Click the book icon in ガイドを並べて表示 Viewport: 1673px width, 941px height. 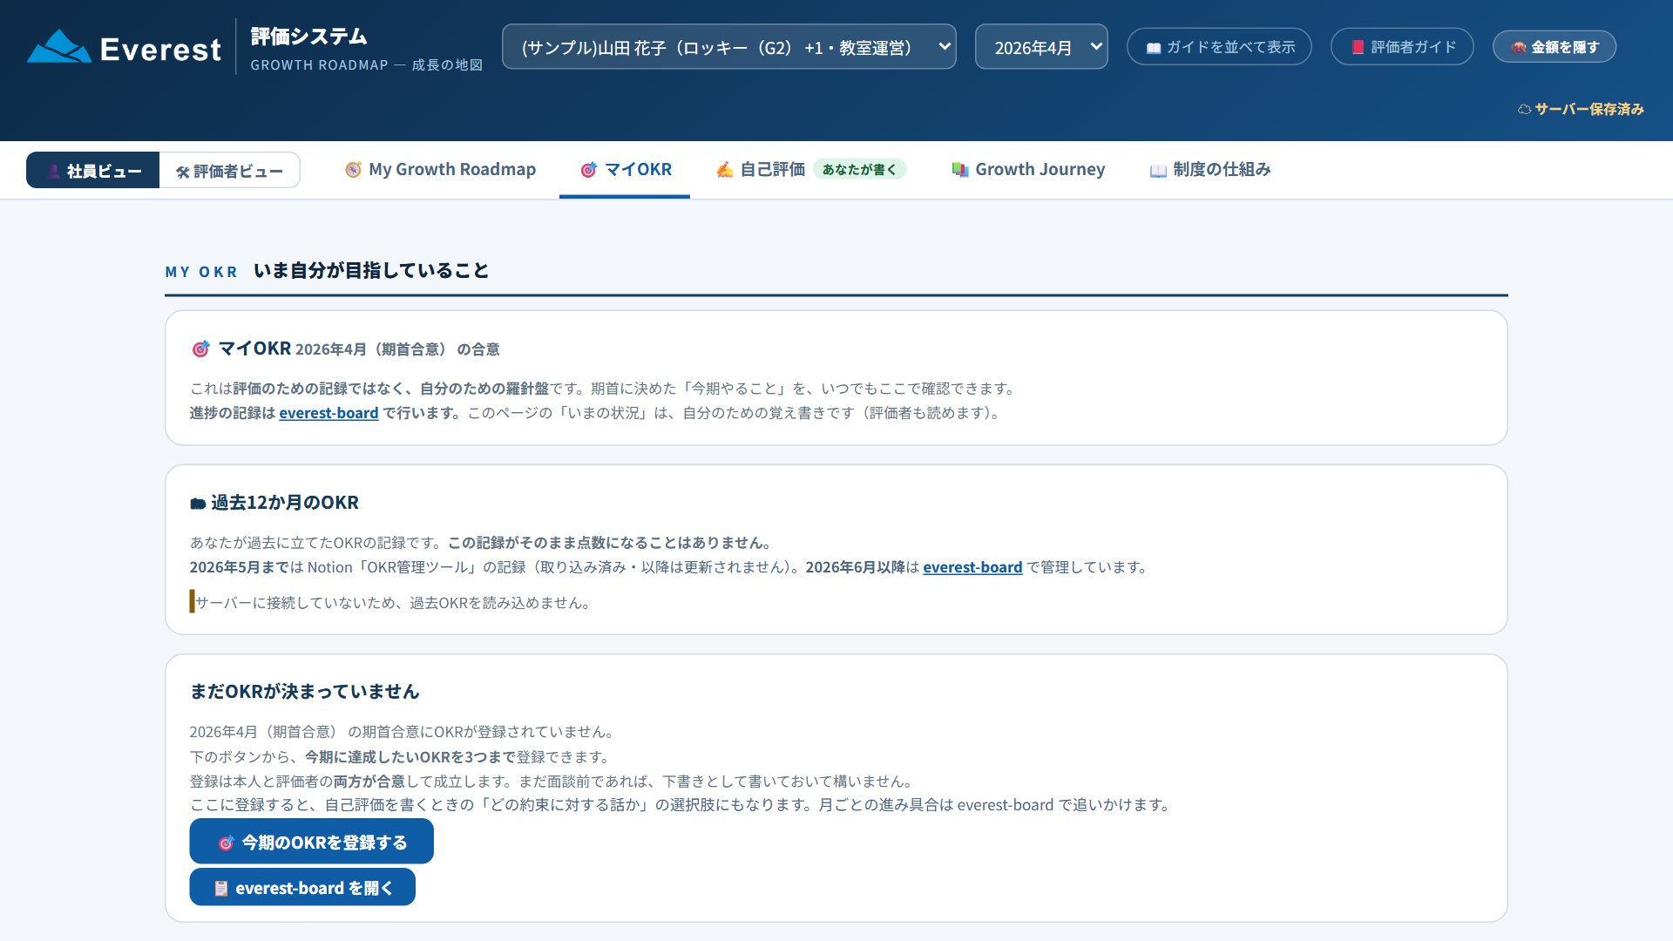(x=1153, y=48)
